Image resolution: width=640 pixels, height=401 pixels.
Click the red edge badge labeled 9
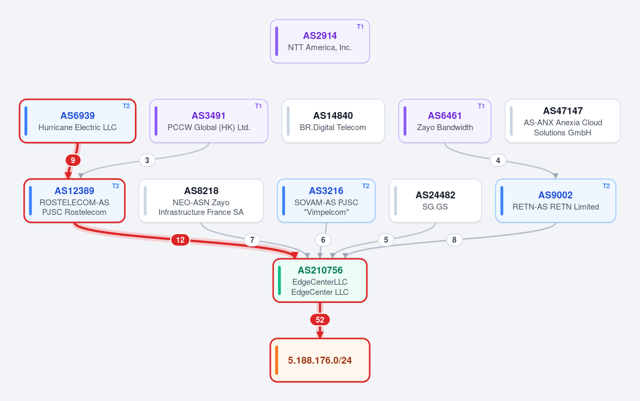pyautogui.click(x=73, y=160)
